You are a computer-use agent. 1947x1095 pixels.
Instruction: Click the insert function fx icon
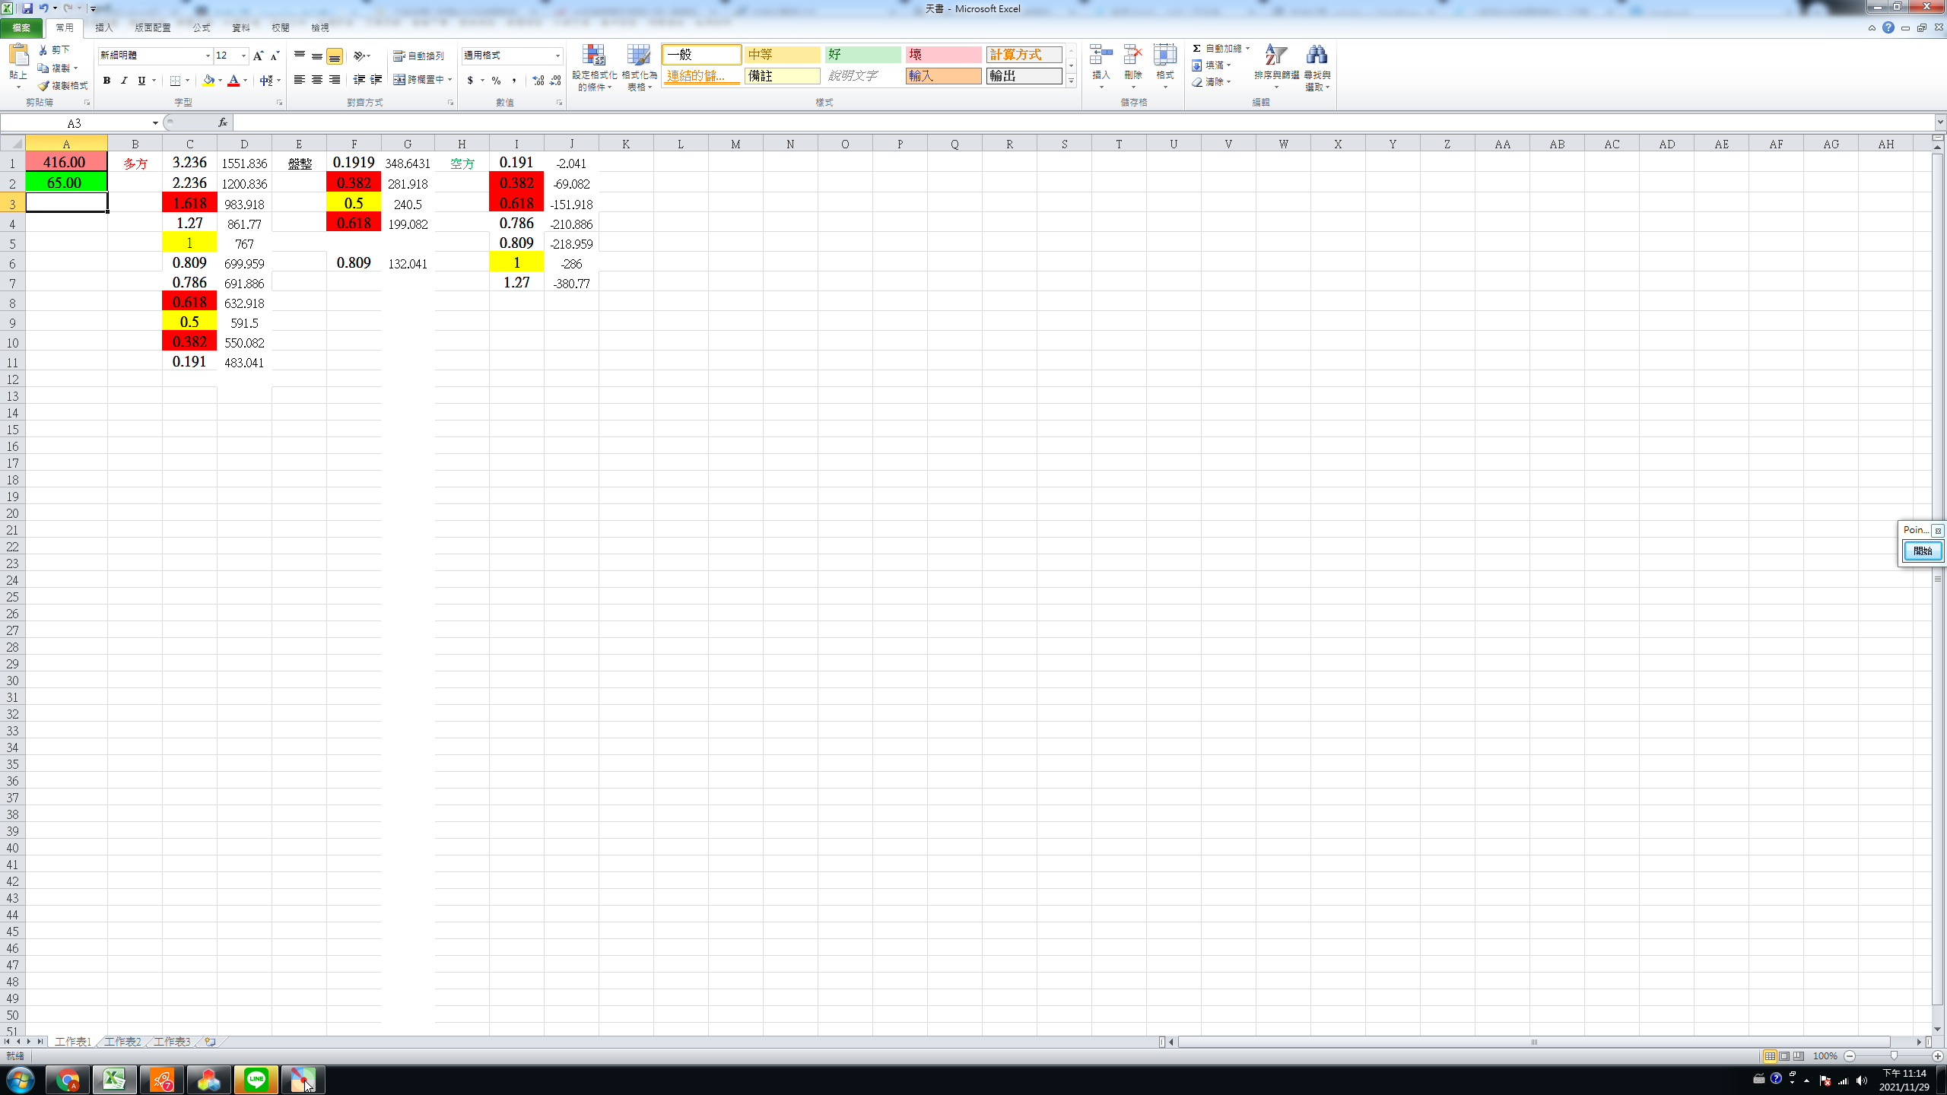(222, 122)
